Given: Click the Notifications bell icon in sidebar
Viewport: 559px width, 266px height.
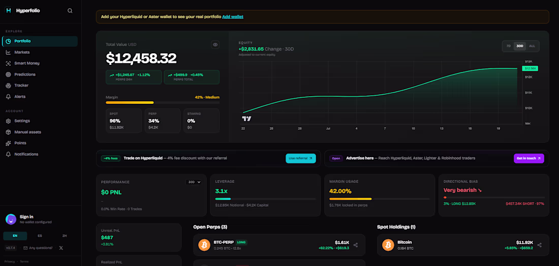Looking at the screenshot, I should [x=8, y=154].
